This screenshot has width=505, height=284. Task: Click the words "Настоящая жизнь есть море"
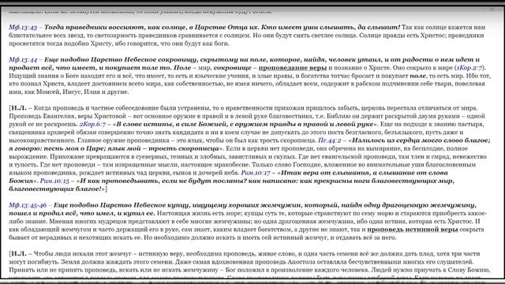click(200, 213)
